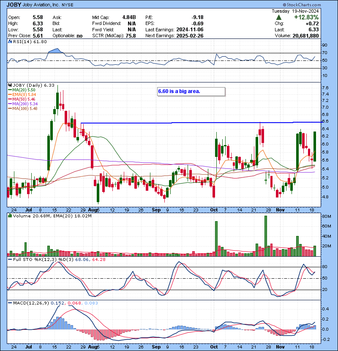Click the Chg value +0.72
Viewport: 338px width, 351px height.
point(312,24)
